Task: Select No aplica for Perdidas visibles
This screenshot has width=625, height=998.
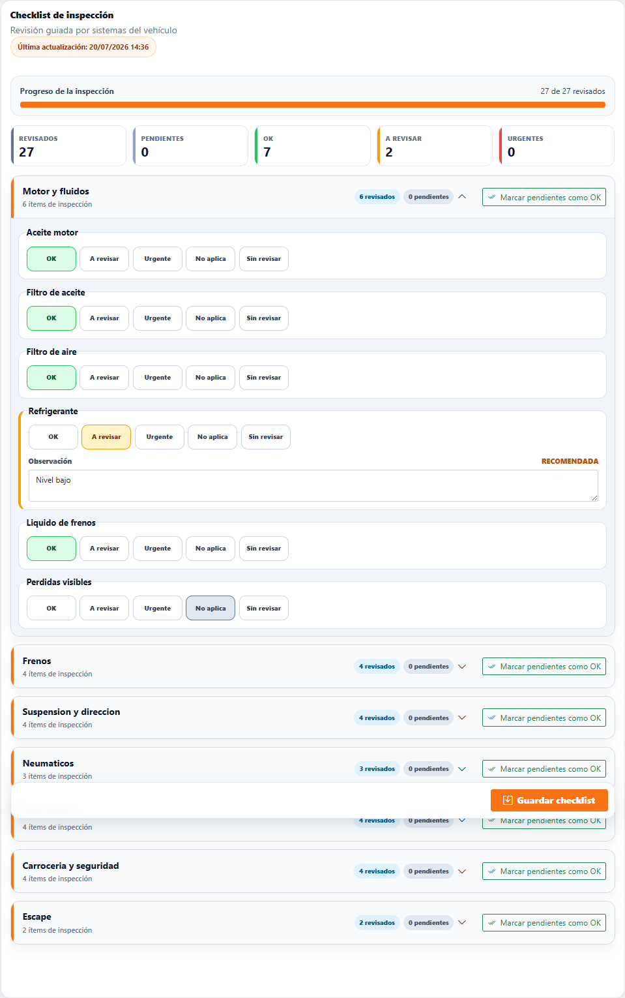Action: pyautogui.click(x=211, y=609)
